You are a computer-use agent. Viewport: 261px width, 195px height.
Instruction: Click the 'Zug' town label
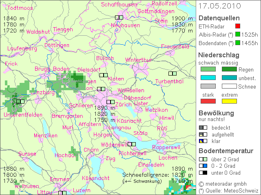coord(111,159)
